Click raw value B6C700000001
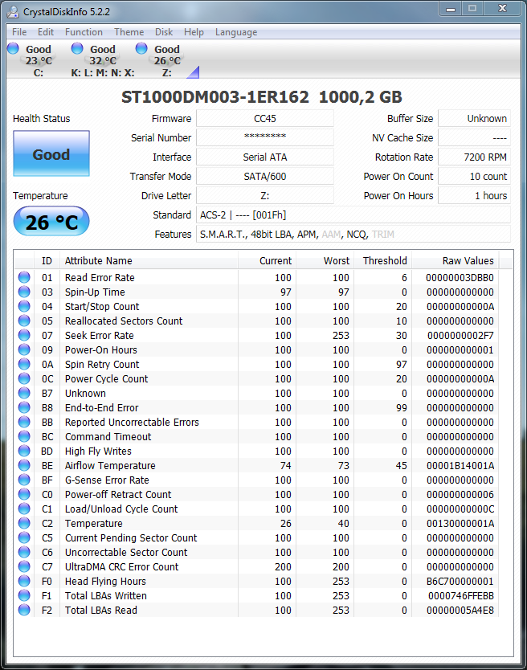 click(460, 581)
